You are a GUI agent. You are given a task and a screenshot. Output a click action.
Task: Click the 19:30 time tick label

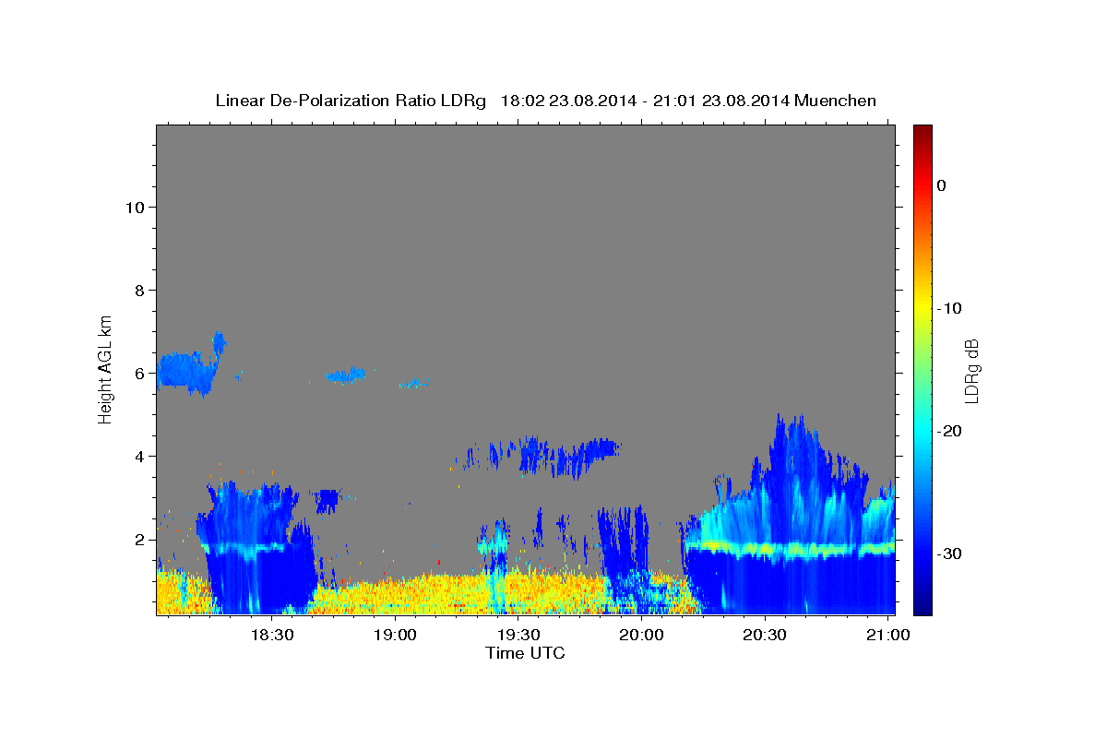[518, 636]
